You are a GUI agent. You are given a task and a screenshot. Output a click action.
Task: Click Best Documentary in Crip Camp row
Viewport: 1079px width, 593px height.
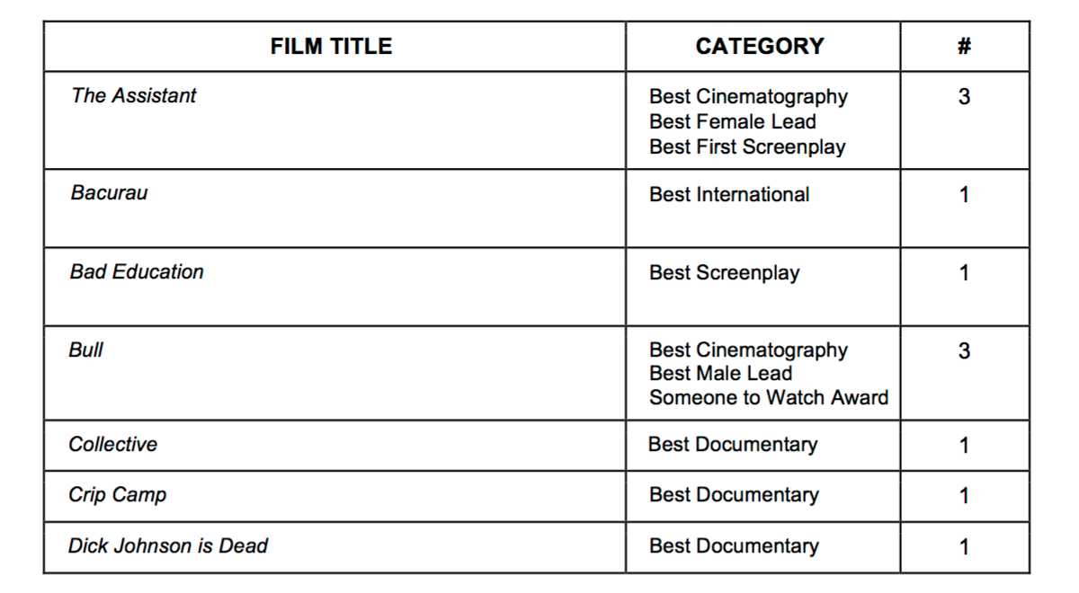pos(734,495)
